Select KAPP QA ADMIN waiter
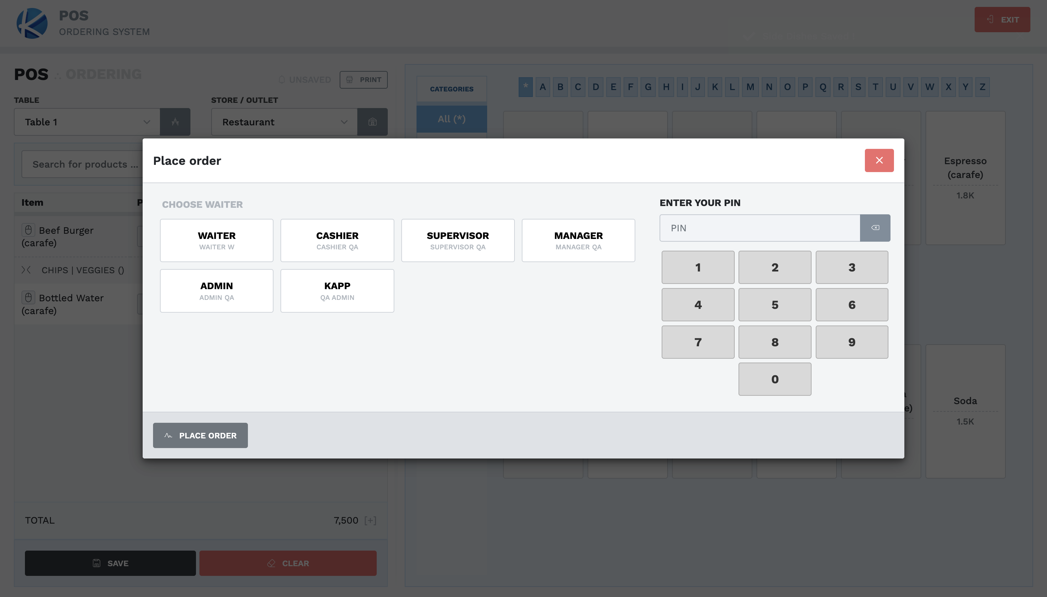Viewport: 1047px width, 597px height. pos(337,291)
